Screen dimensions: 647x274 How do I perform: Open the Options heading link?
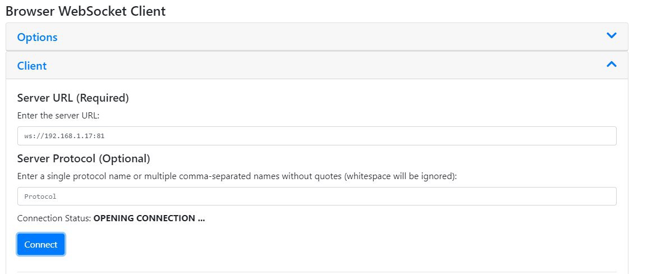point(37,37)
